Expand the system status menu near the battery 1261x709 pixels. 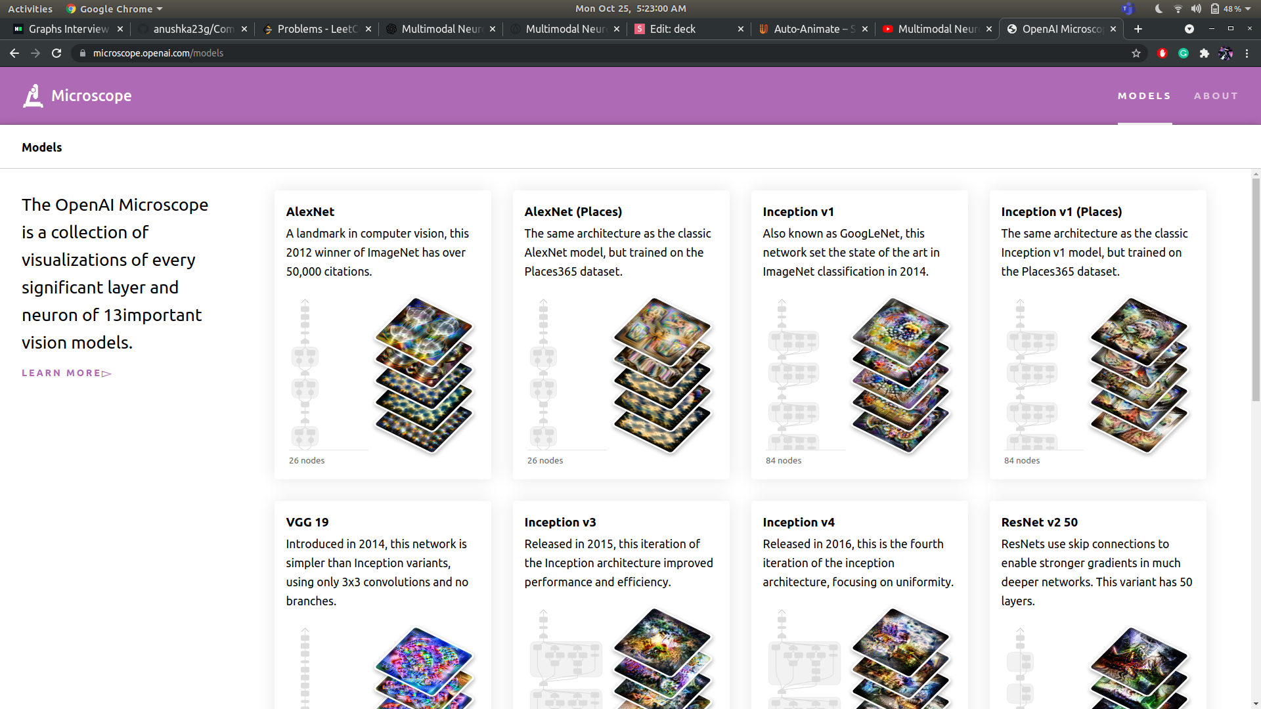tap(1247, 9)
